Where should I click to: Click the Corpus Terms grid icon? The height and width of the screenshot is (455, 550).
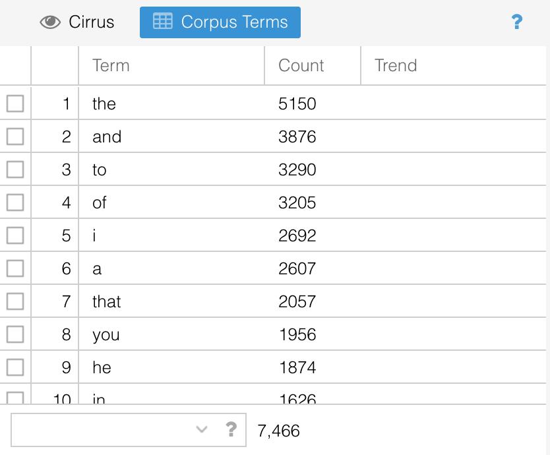162,22
